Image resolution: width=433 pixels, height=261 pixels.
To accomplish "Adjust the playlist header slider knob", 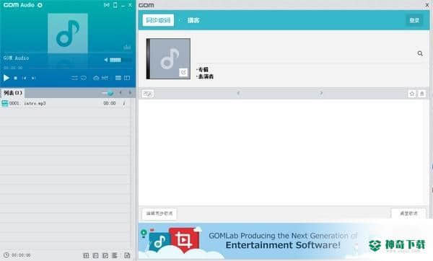I will (110, 93).
